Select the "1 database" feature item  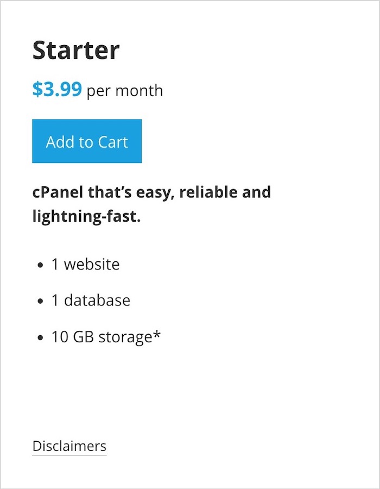click(x=91, y=300)
